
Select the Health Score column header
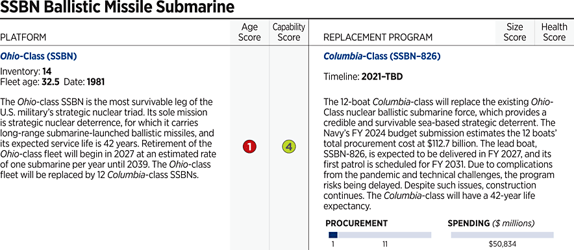pyautogui.click(x=554, y=32)
